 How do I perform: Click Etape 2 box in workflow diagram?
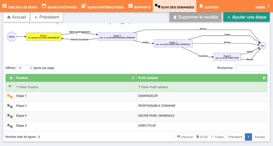(117, 37)
